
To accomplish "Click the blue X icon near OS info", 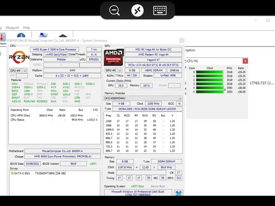I will [x=179, y=194].
